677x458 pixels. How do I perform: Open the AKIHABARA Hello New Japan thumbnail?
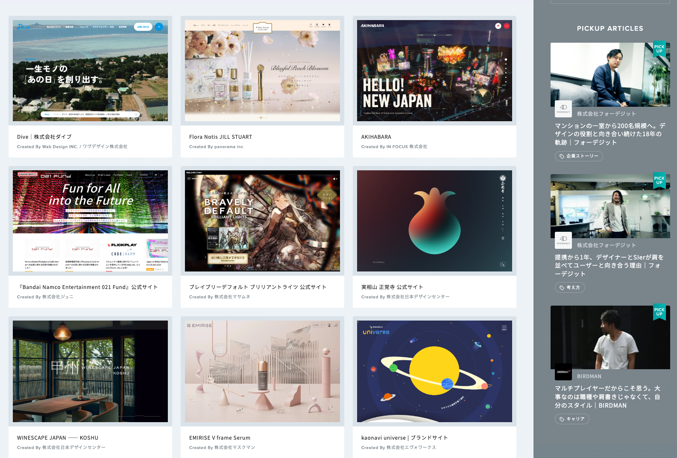pos(434,71)
